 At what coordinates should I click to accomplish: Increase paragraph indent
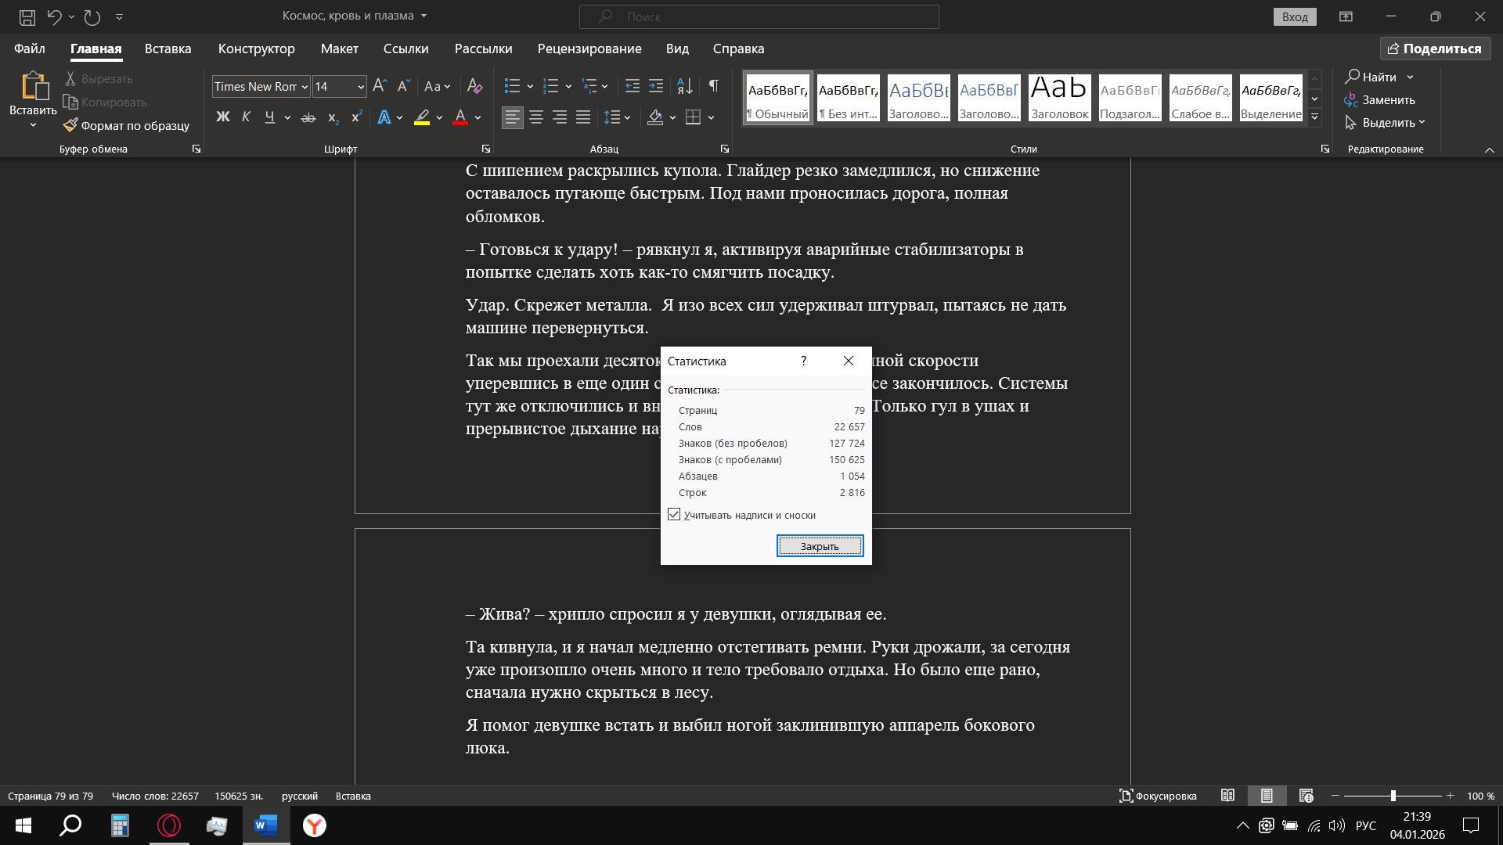point(656,86)
